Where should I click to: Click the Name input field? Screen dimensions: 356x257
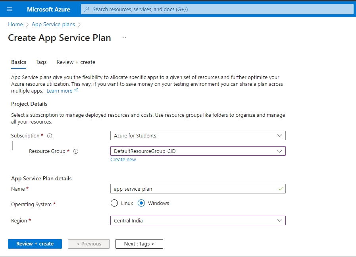[194, 189]
